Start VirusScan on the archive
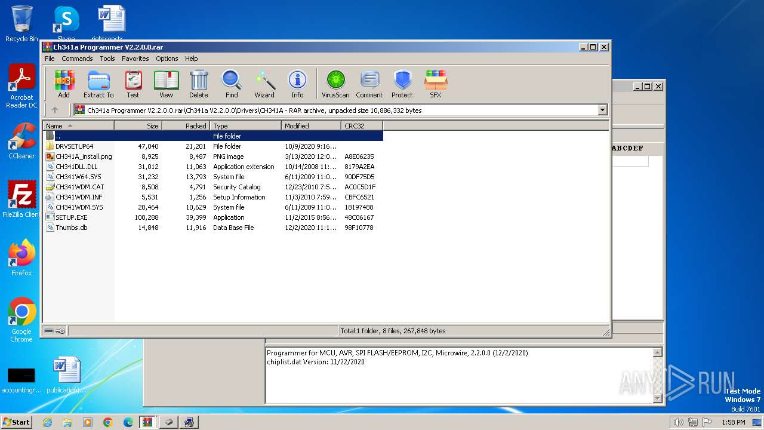764x430 pixels. (x=335, y=84)
